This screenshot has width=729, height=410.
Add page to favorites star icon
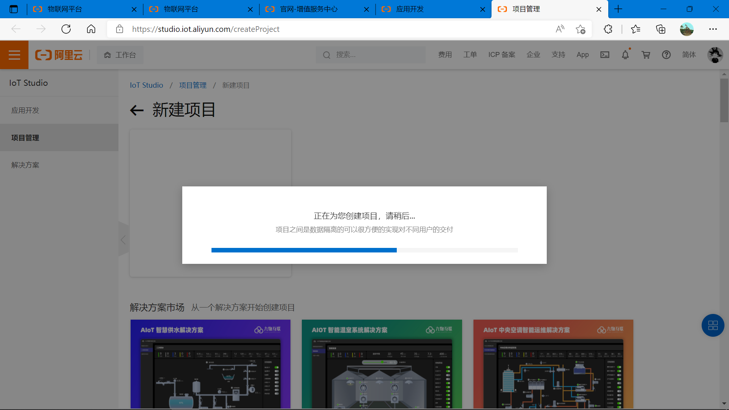pyautogui.click(x=580, y=29)
